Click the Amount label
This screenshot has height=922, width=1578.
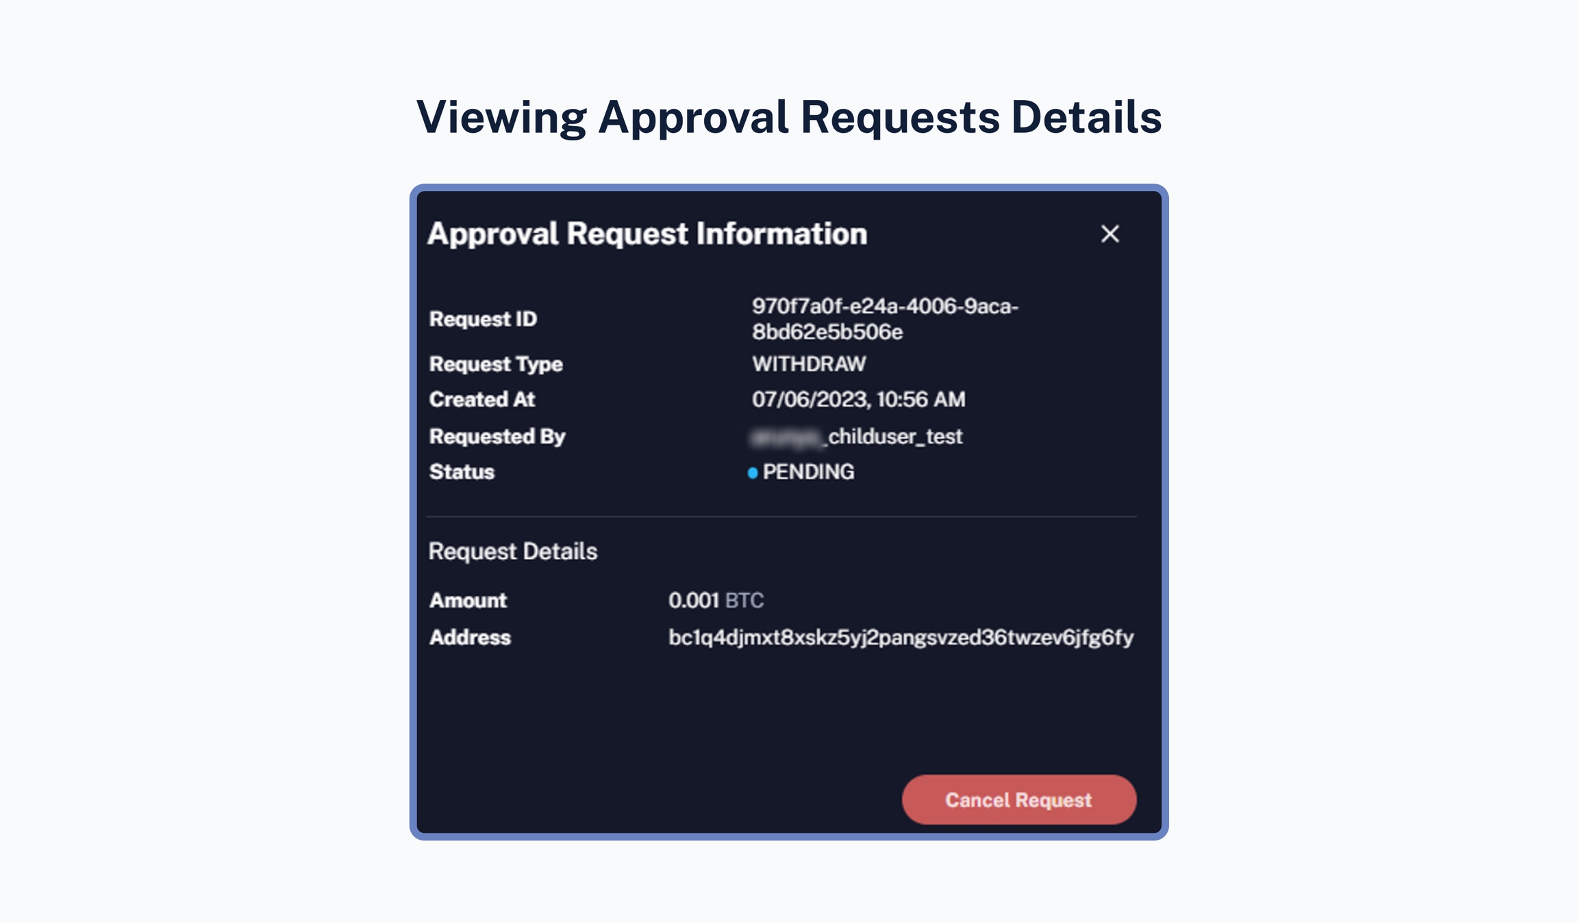pos(468,601)
